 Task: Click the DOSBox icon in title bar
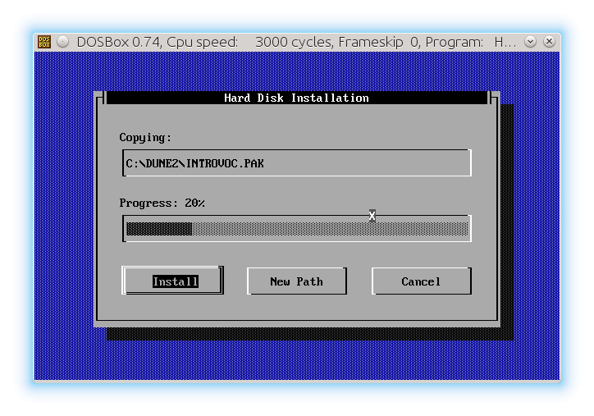[44, 42]
